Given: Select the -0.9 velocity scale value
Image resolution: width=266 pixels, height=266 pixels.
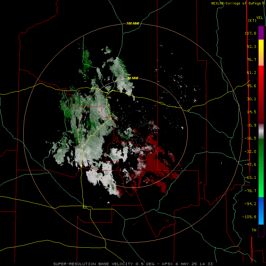Looking at the screenshot, I should 252,125.
